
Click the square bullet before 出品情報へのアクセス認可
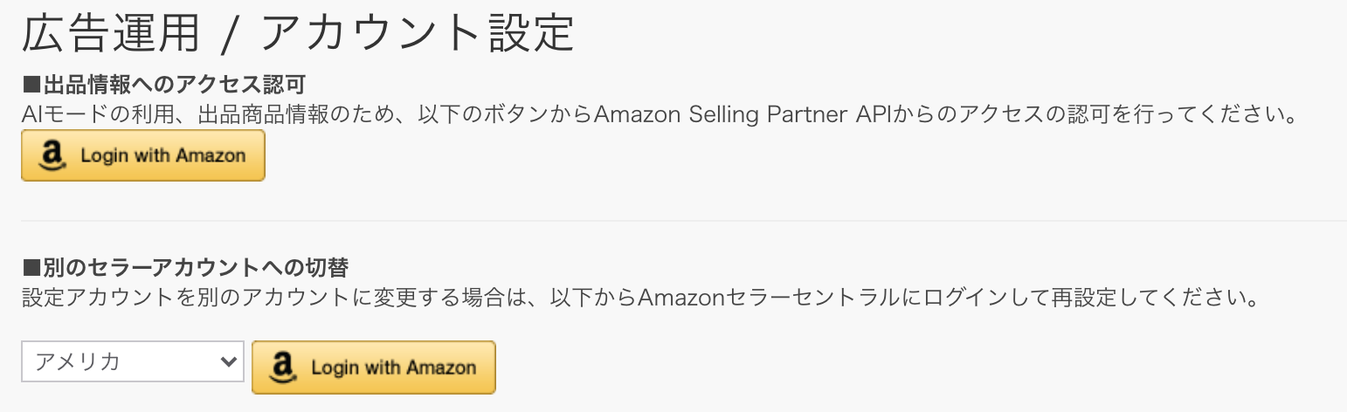coord(31,86)
